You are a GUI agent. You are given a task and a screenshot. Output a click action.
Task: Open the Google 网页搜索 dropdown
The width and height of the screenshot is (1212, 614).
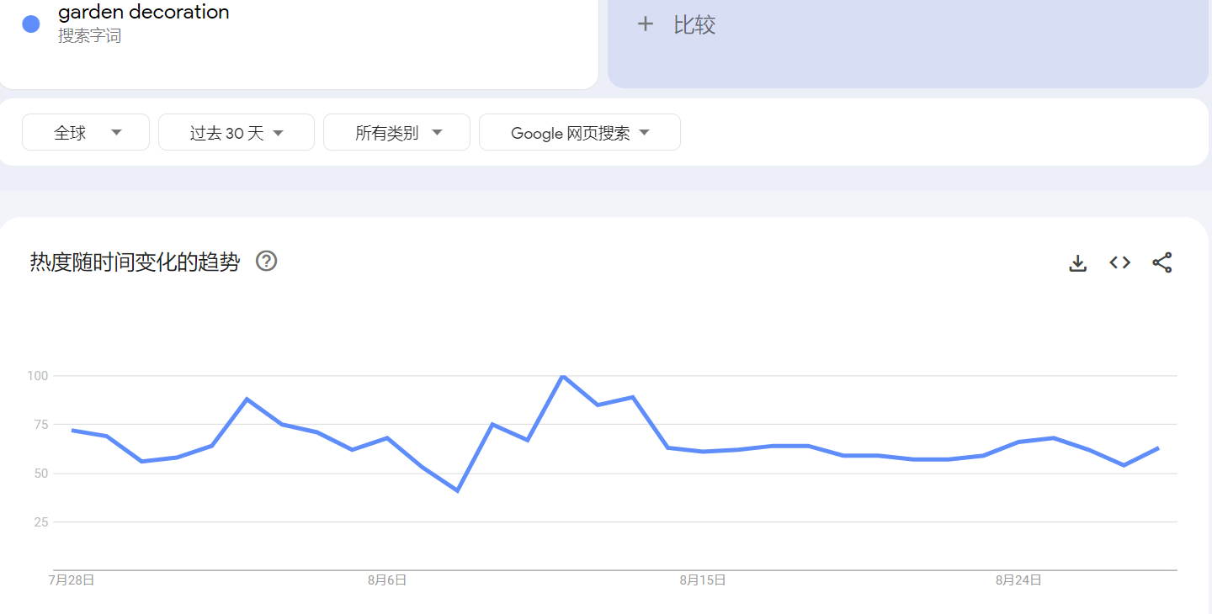580,133
